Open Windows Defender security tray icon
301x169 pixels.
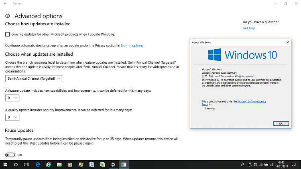(255, 165)
